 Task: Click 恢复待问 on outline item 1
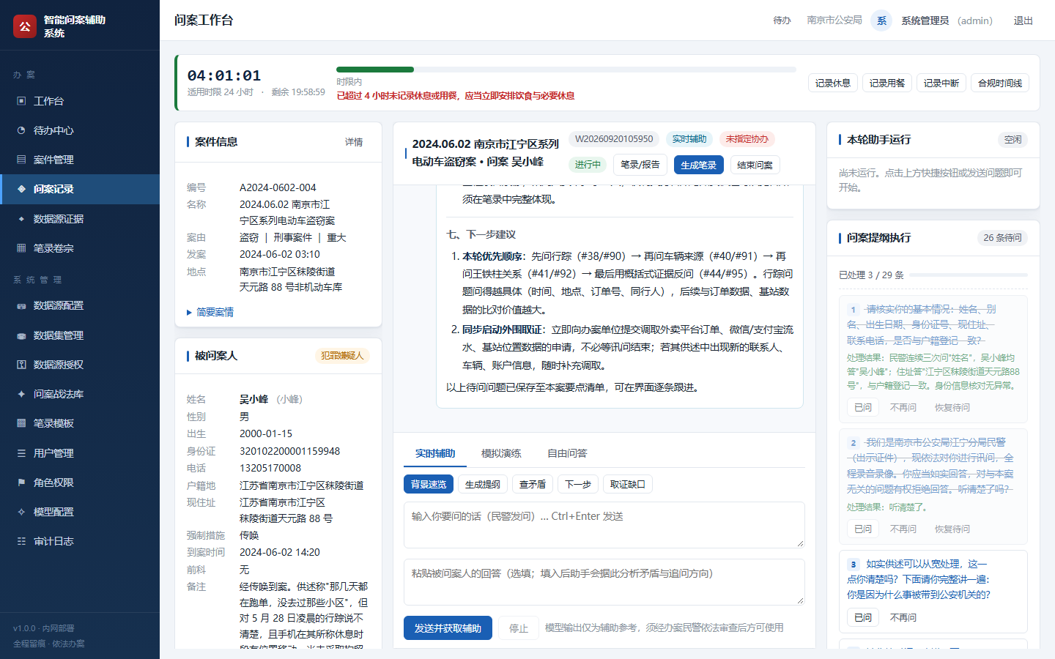click(x=952, y=407)
